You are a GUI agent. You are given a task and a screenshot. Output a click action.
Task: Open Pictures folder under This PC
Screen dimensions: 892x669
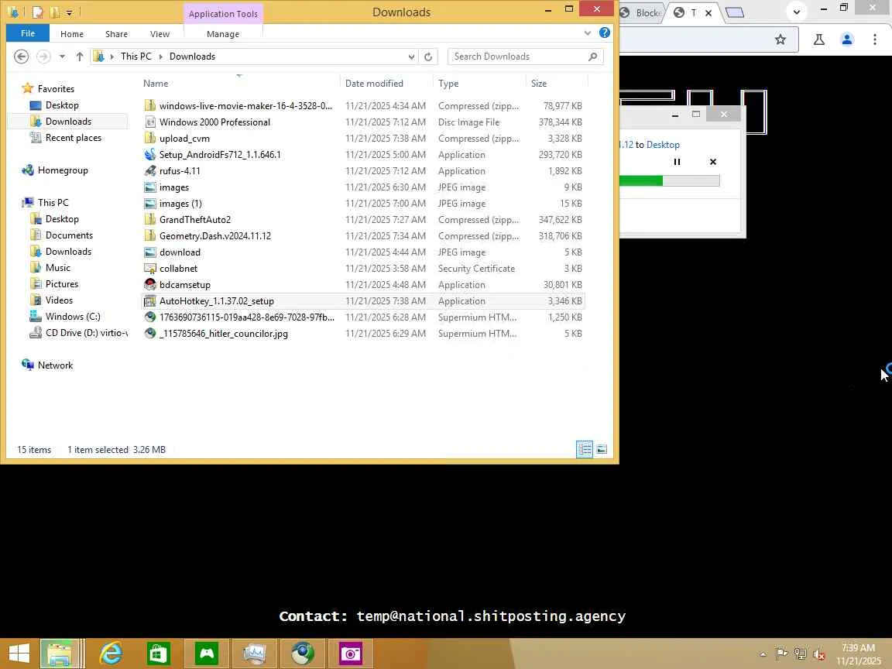(62, 284)
